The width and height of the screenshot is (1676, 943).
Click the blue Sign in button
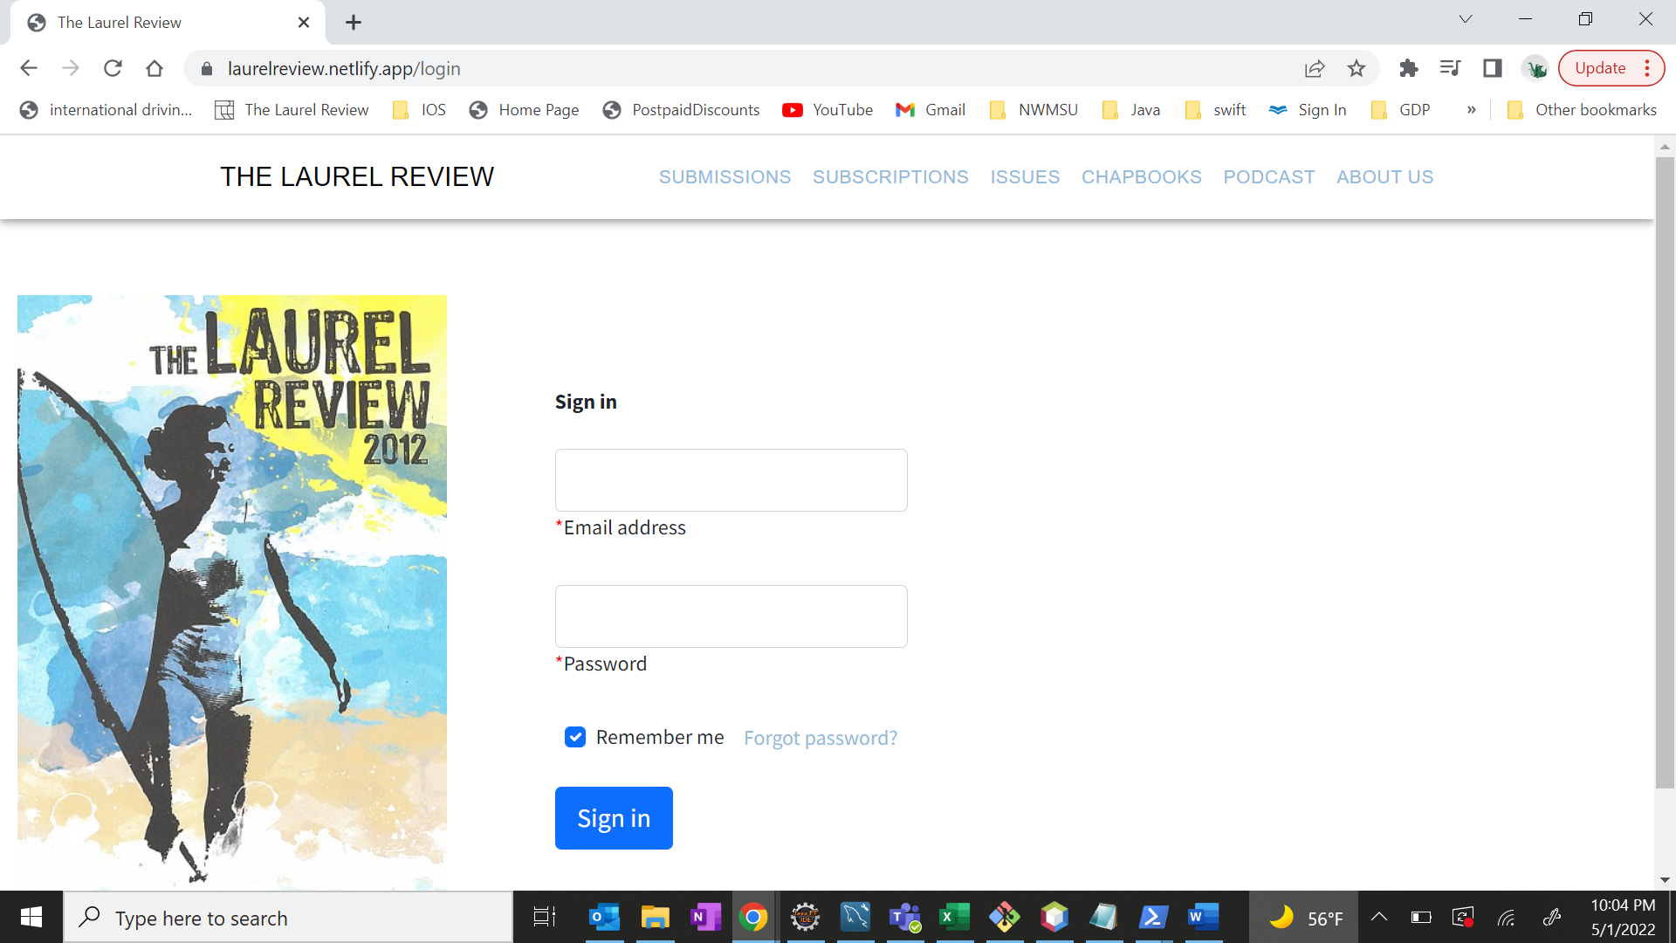(614, 818)
